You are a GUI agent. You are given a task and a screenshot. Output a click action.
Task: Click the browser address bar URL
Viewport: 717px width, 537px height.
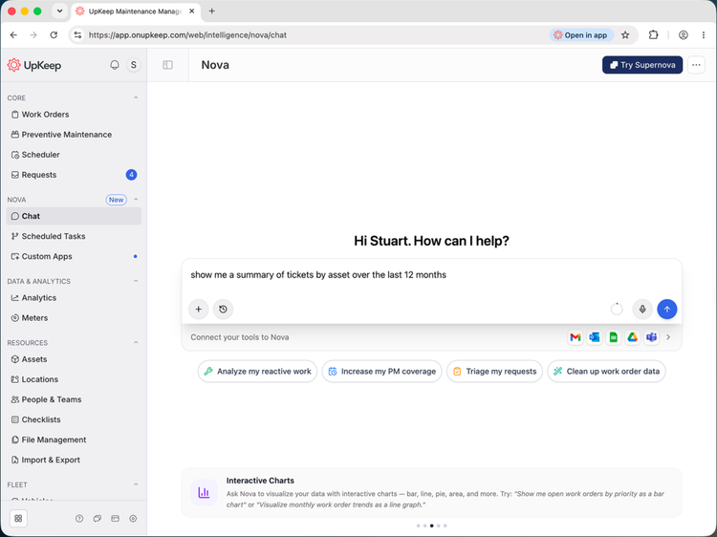(x=187, y=35)
